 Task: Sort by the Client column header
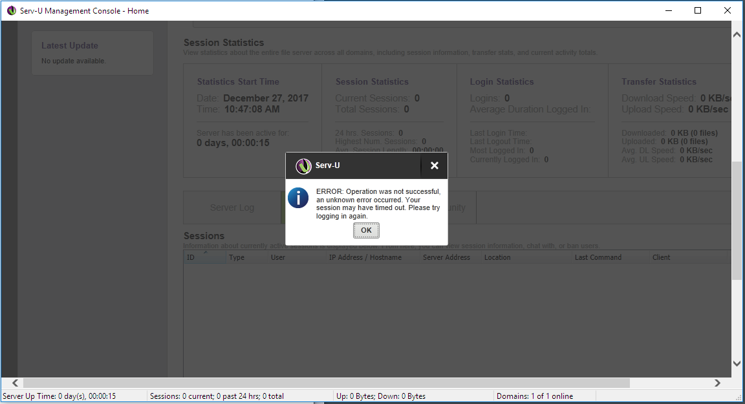[x=688, y=257]
